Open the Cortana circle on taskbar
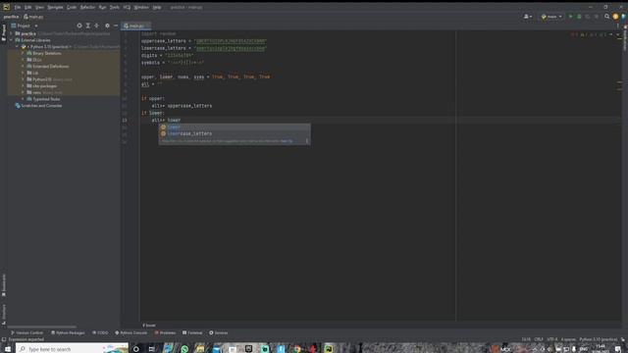 click(136, 349)
